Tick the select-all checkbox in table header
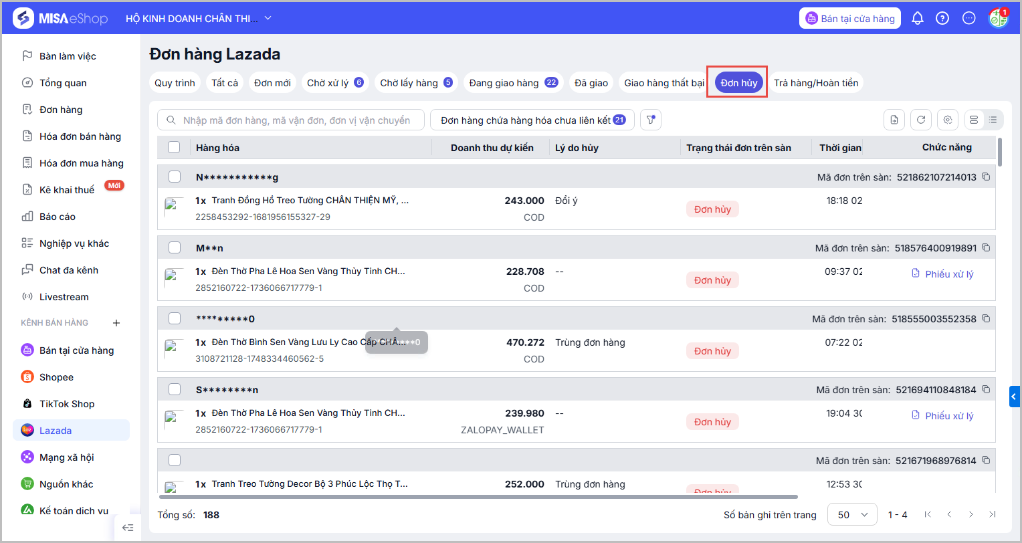This screenshot has width=1022, height=543. [174, 148]
